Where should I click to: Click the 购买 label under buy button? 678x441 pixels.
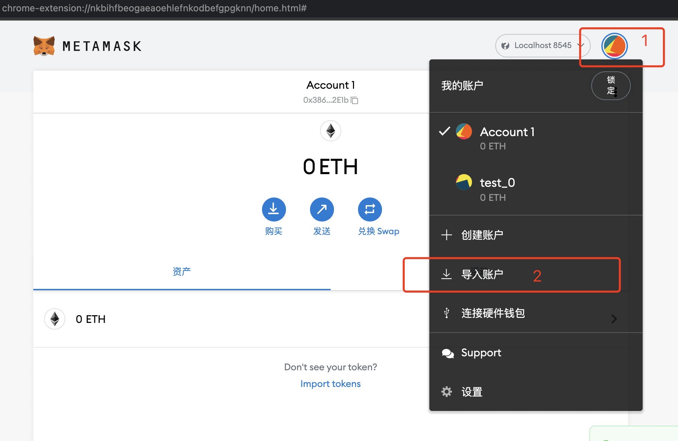click(x=274, y=231)
